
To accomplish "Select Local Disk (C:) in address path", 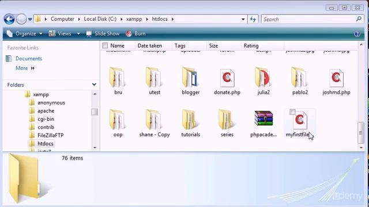I will coord(100,19).
